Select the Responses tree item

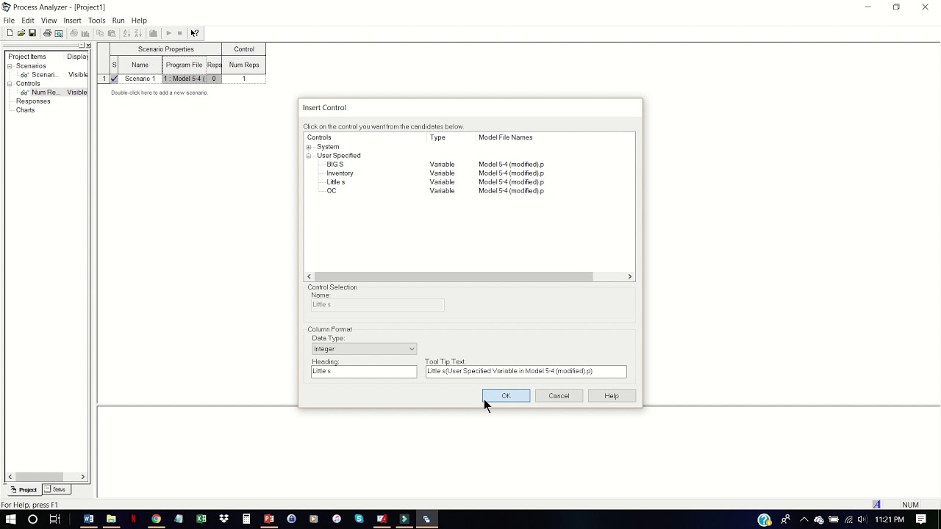pos(33,101)
